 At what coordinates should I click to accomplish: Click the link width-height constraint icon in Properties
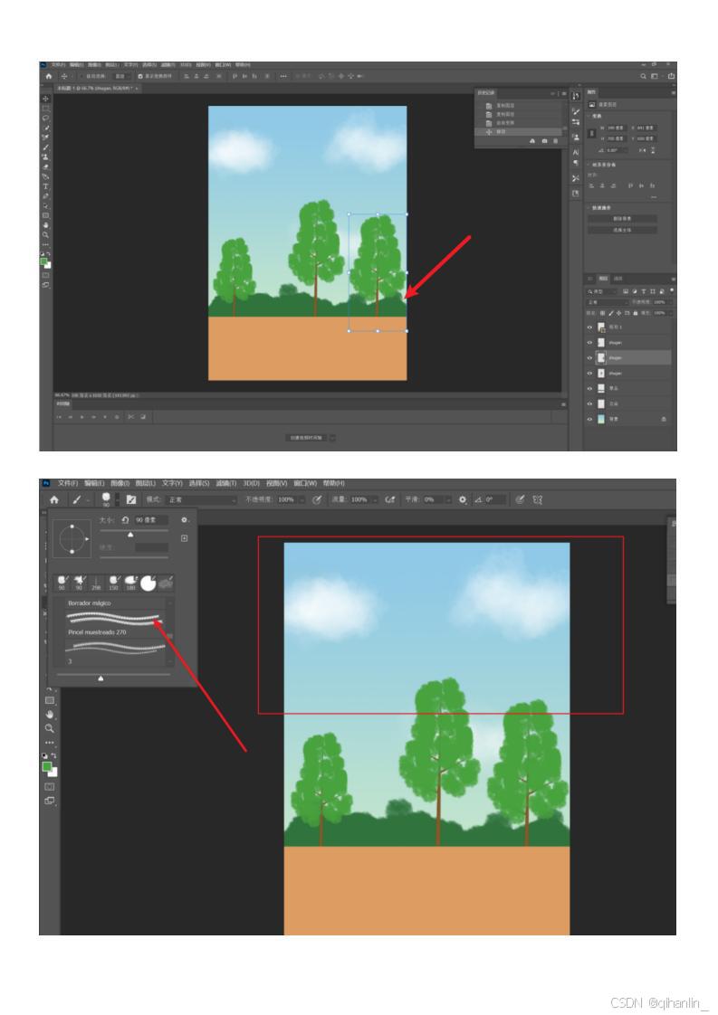pyautogui.click(x=591, y=133)
